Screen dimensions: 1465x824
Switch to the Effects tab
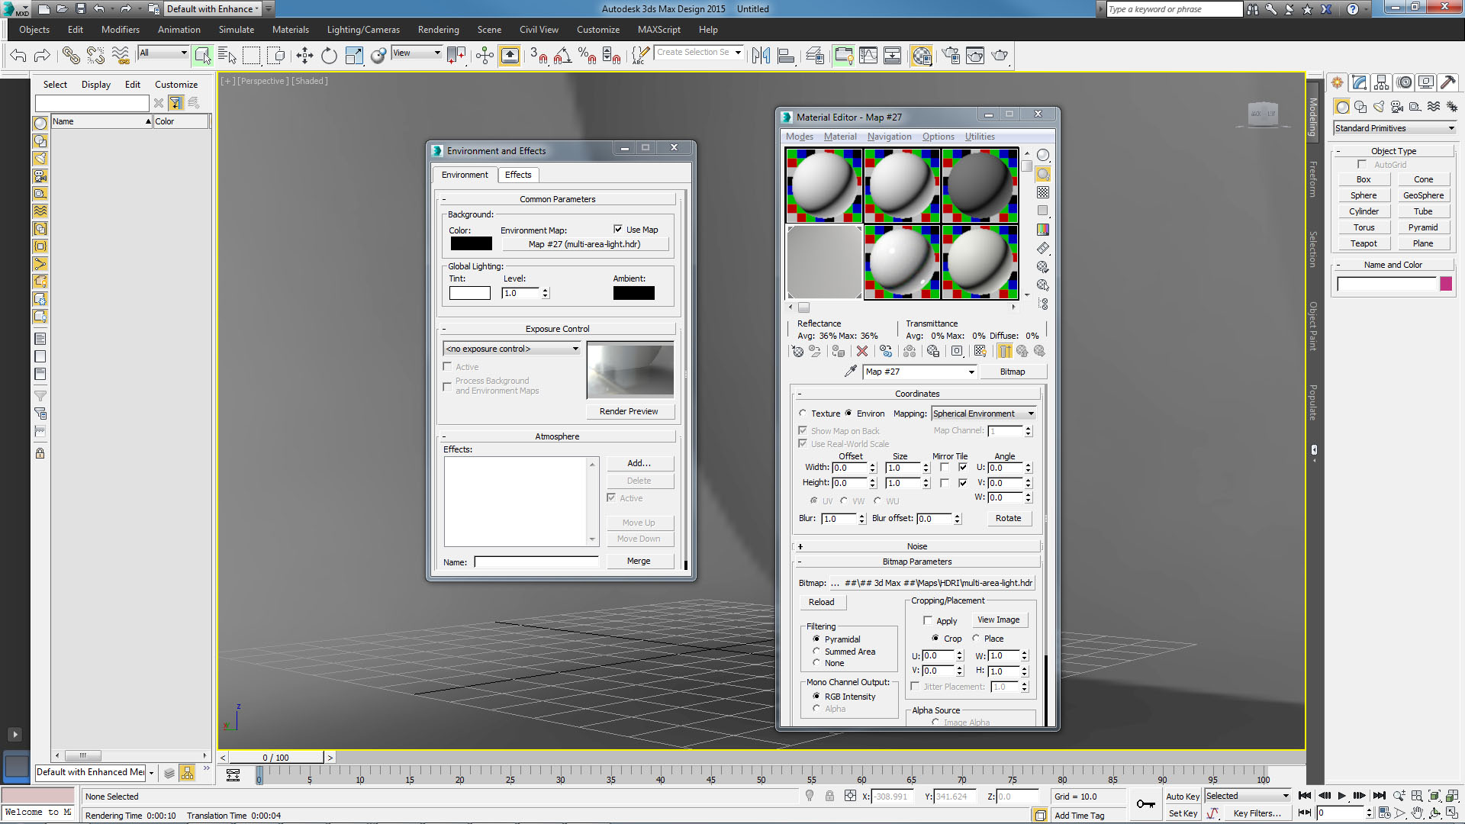coord(518,175)
